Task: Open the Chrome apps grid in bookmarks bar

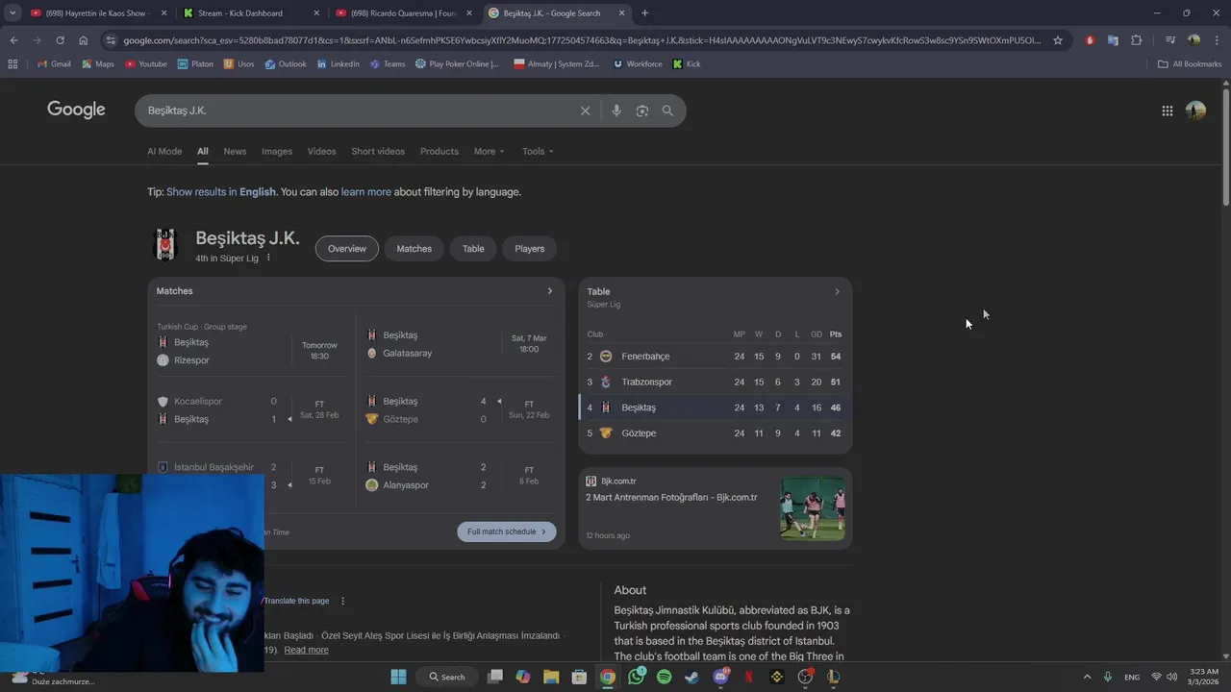Action: coord(13,64)
